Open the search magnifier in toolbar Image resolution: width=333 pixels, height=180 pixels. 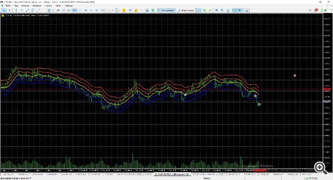point(310,10)
